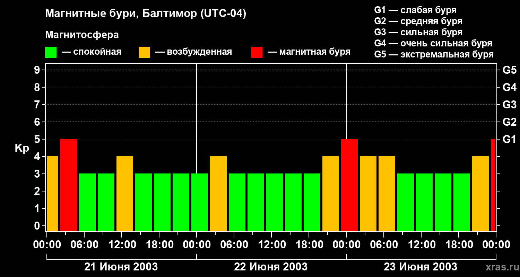
Task: Click the G1 label on the right axis
Action: [x=509, y=140]
